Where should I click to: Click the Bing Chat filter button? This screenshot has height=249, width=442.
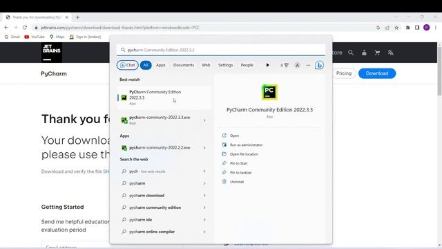click(x=127, y=65)
